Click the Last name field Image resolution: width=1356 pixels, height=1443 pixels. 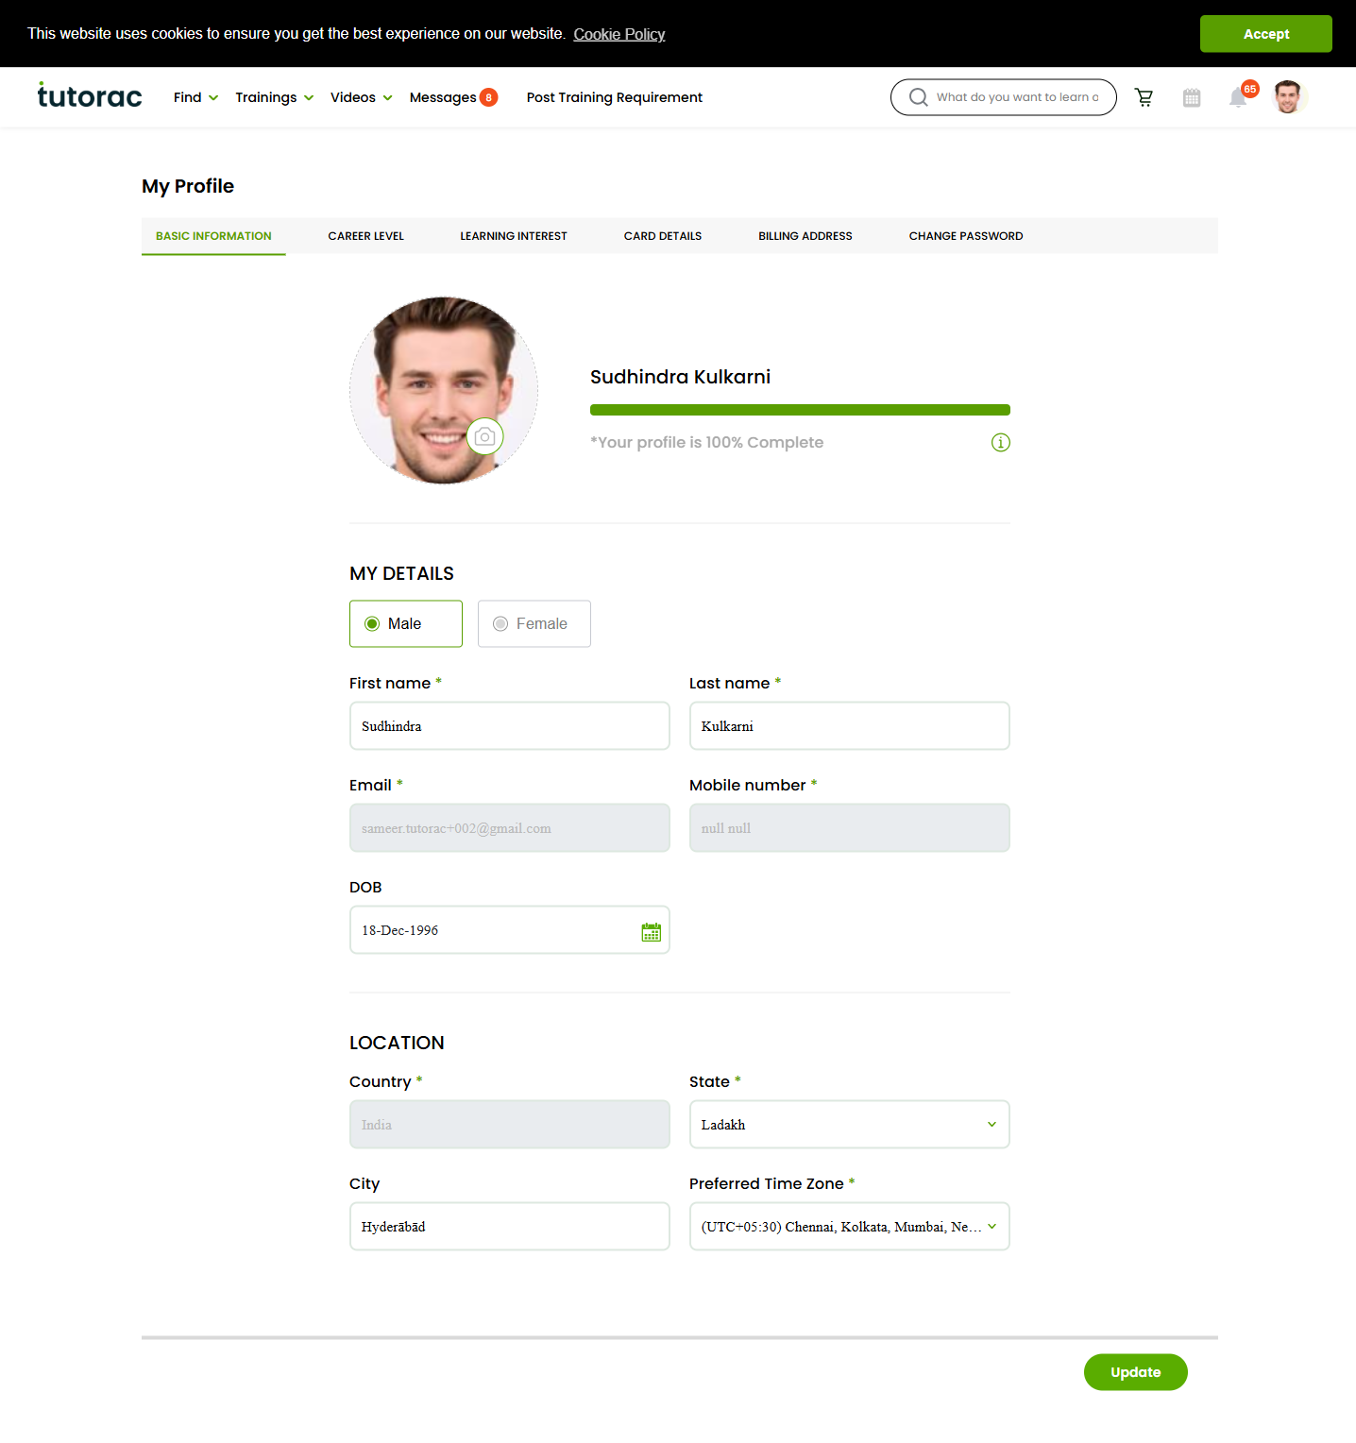pos(850,726)
